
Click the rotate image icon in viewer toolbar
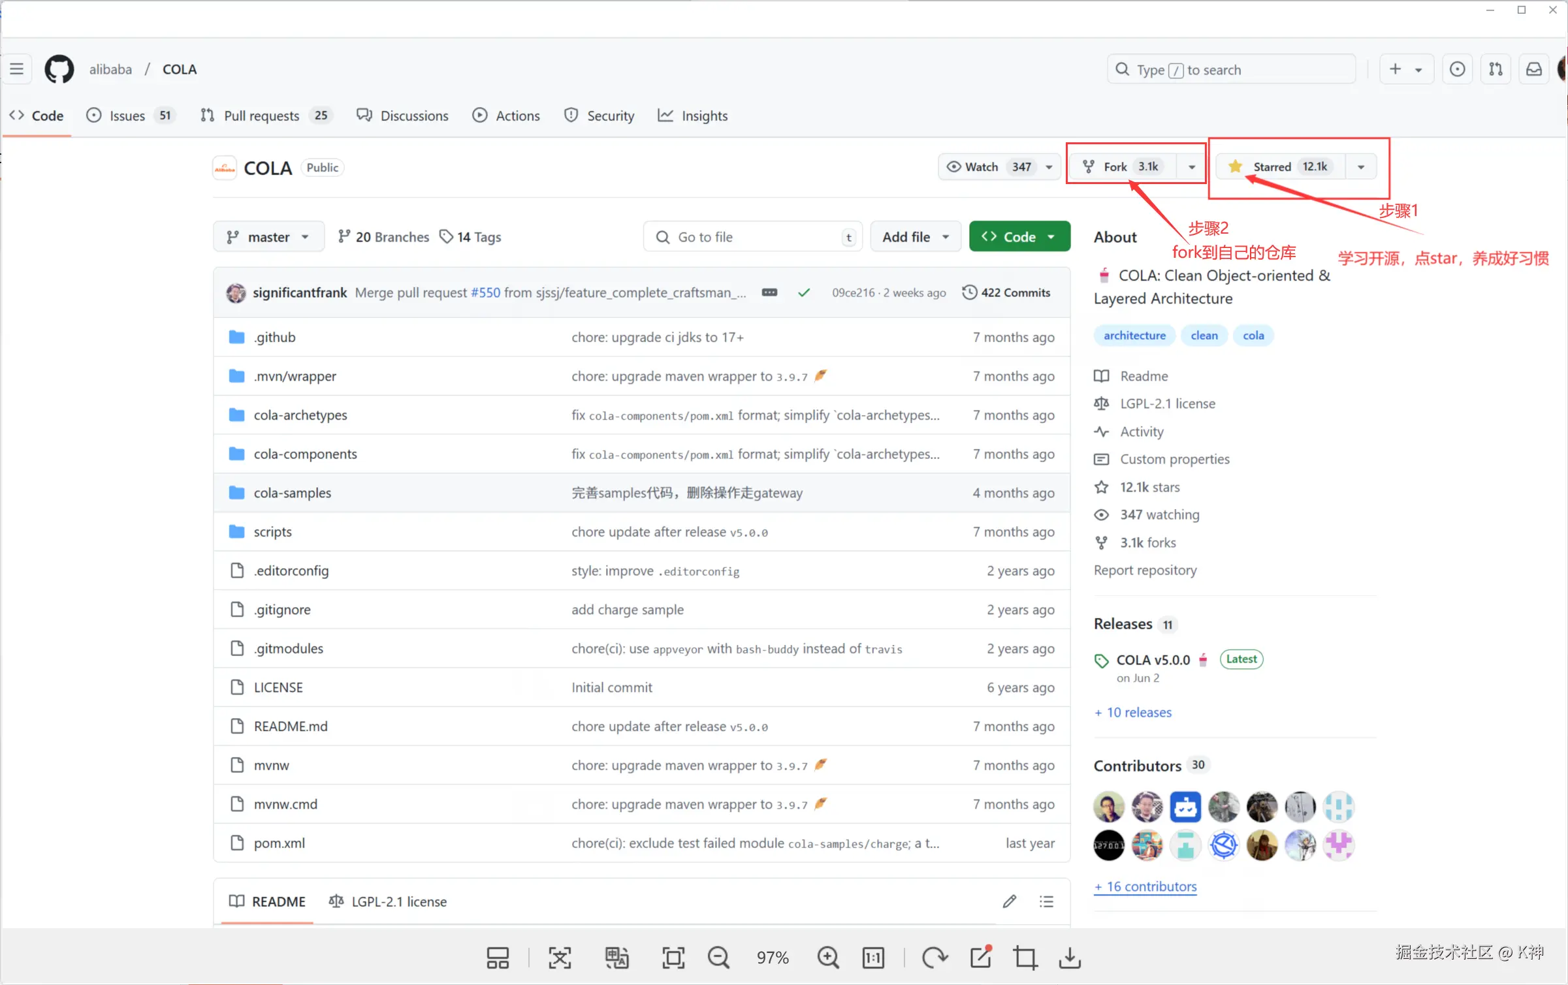tap(935, 958)
